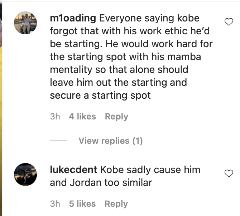
Task: Click the 3h timestamp under lukecdent's comment
Action: click(55, 204)
